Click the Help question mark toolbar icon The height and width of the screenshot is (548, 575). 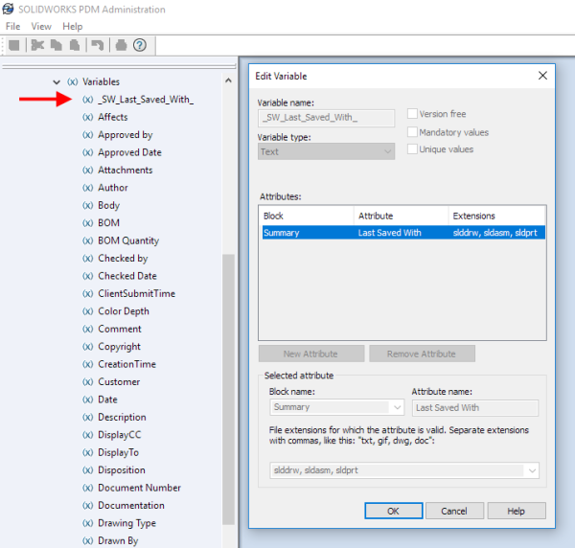coord(140,45)
